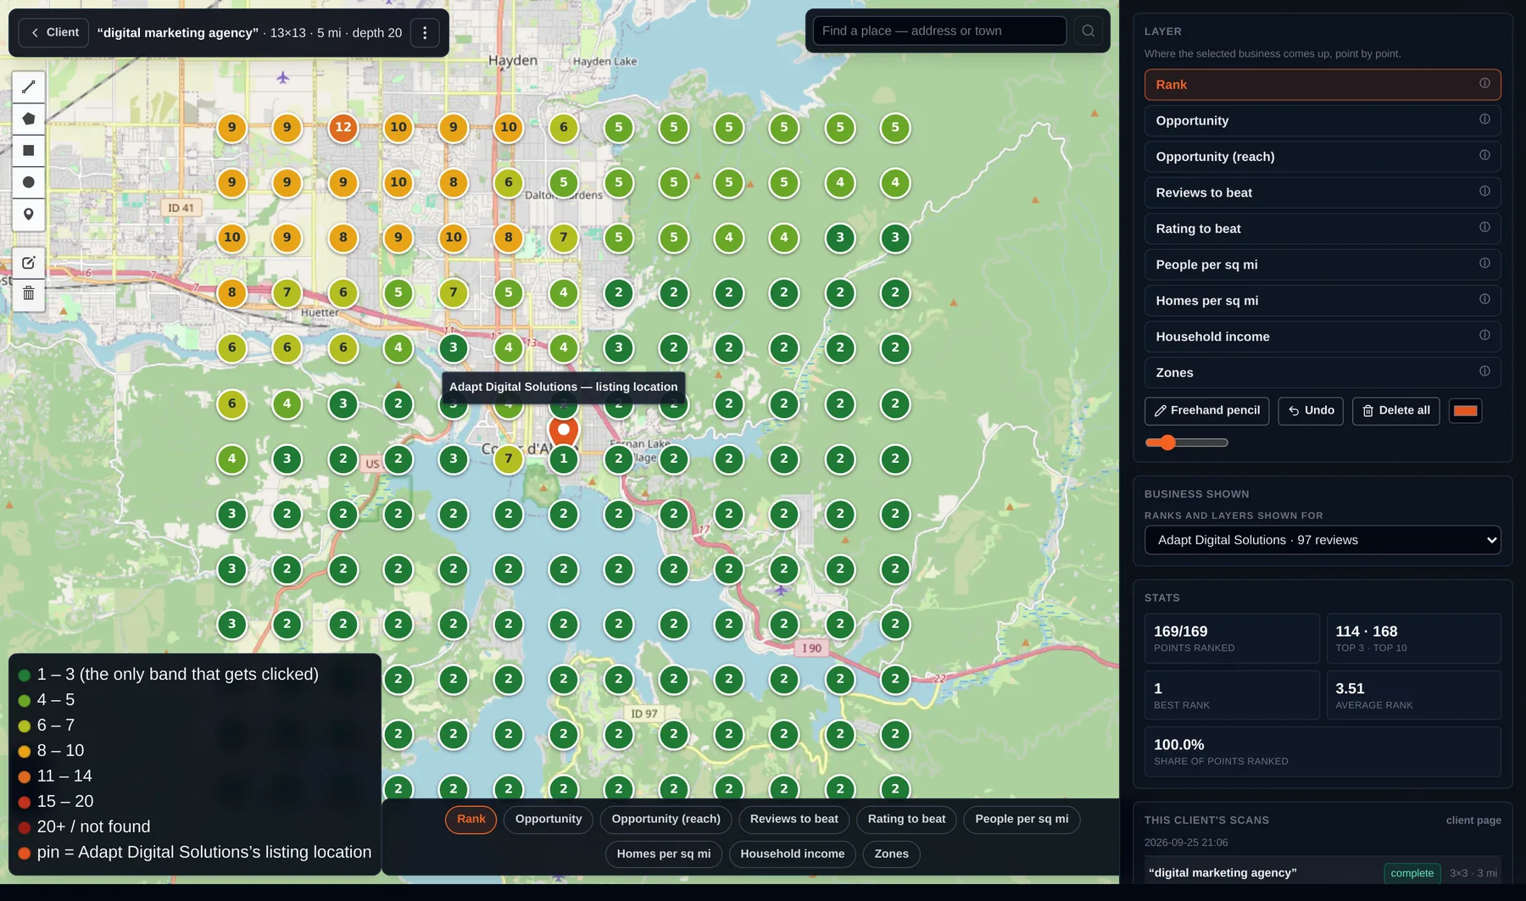Screen dimensions: 1526x901
Task: Click the Delete all button
Action: (x=1395, y=411)
